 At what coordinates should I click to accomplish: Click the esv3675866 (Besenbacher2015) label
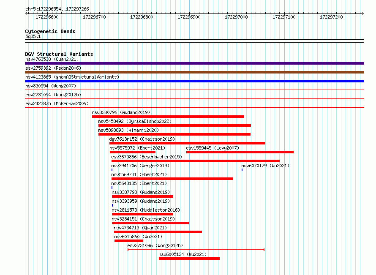coord(147,157)
